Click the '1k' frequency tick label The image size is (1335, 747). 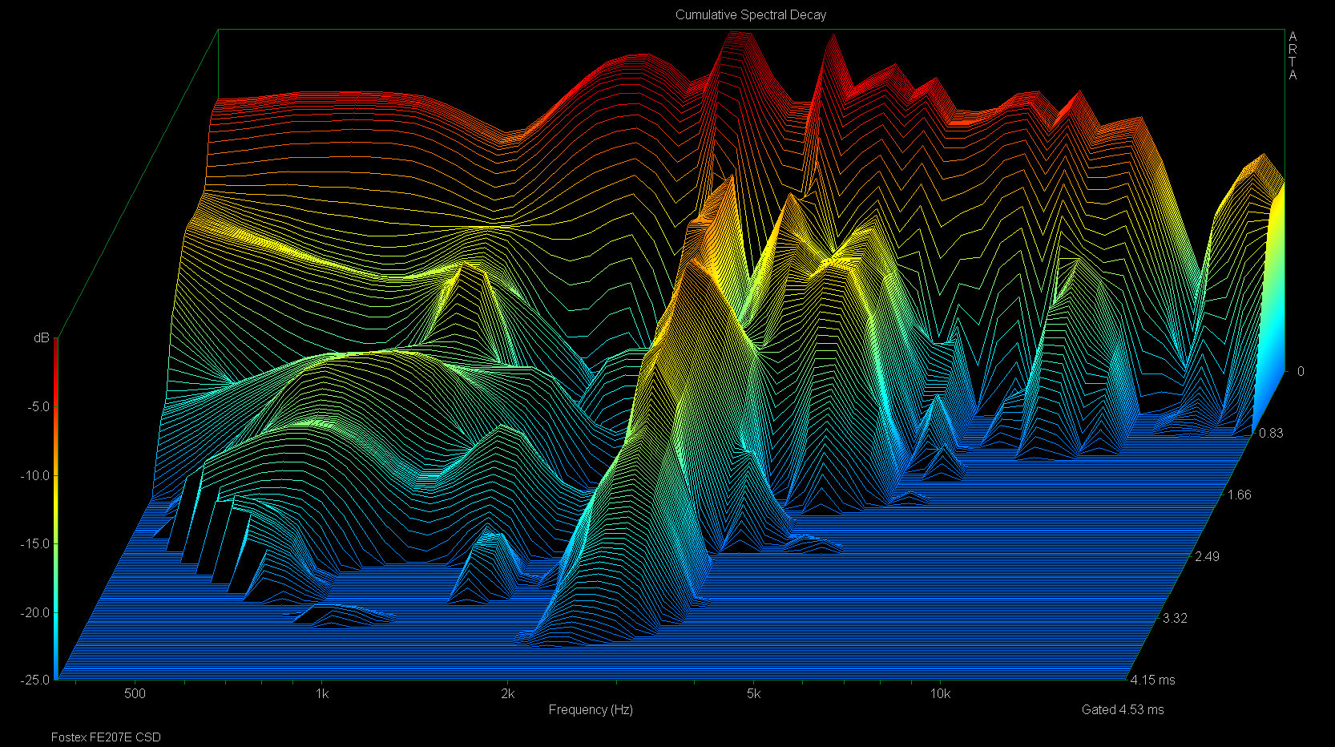321,693
